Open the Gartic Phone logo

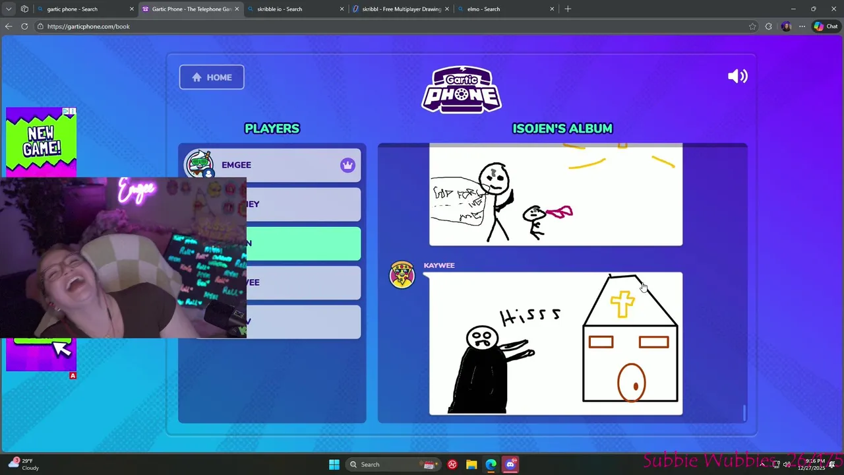point(462,89)
